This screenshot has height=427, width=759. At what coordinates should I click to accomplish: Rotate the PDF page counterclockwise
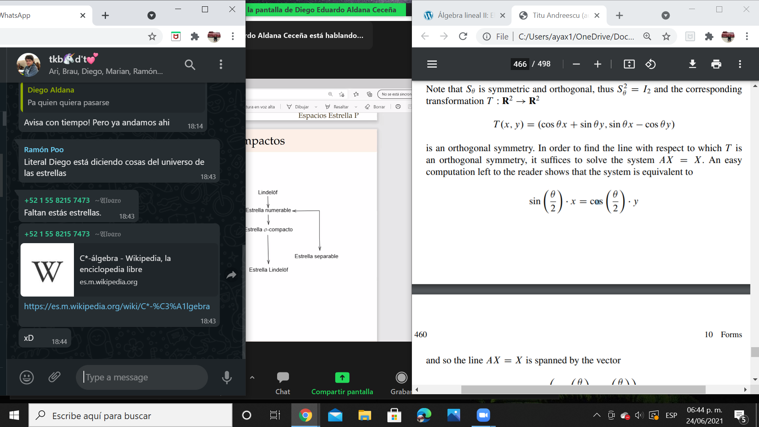point(651,64)
